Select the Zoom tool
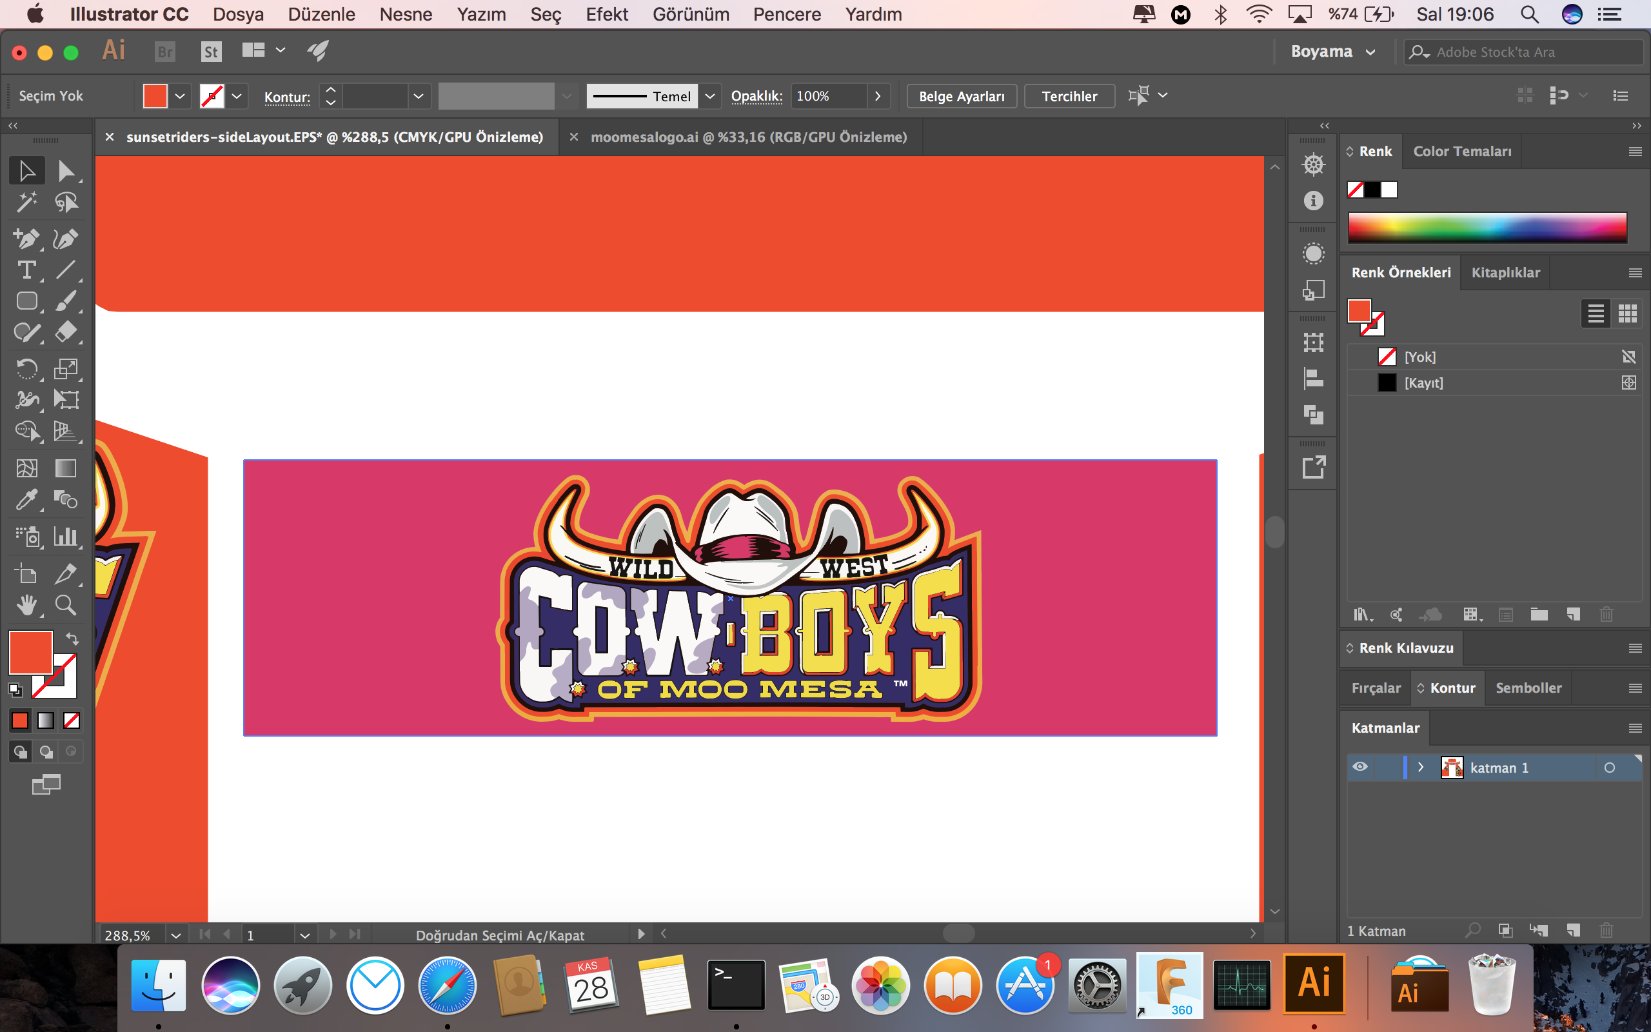 point(66,606)
